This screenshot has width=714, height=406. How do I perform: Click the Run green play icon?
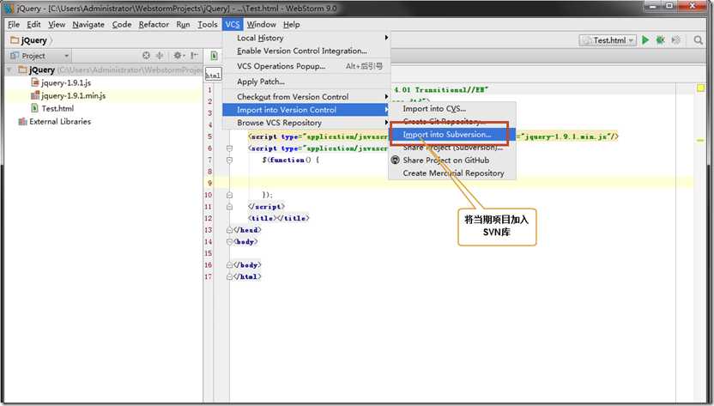[645, 40]
